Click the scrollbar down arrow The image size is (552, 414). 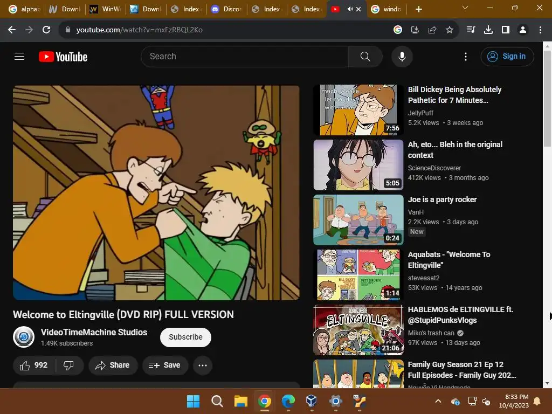tap(547, 383)
